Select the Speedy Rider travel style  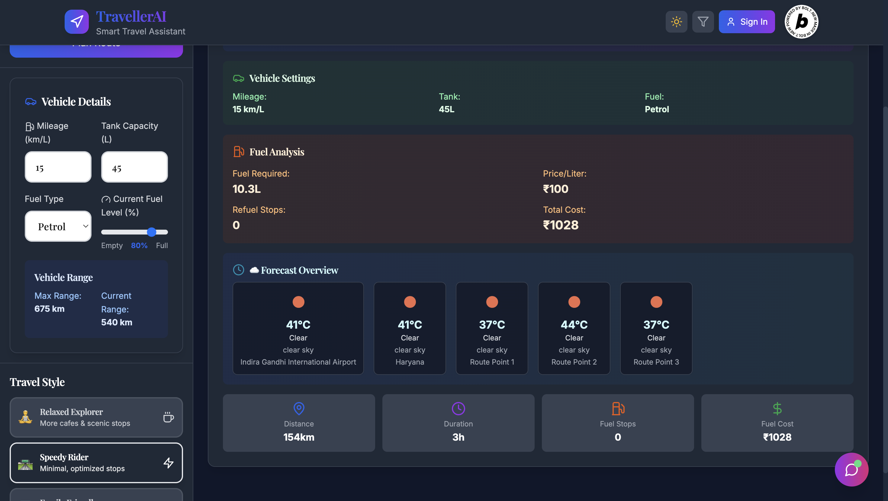point(96,462)
